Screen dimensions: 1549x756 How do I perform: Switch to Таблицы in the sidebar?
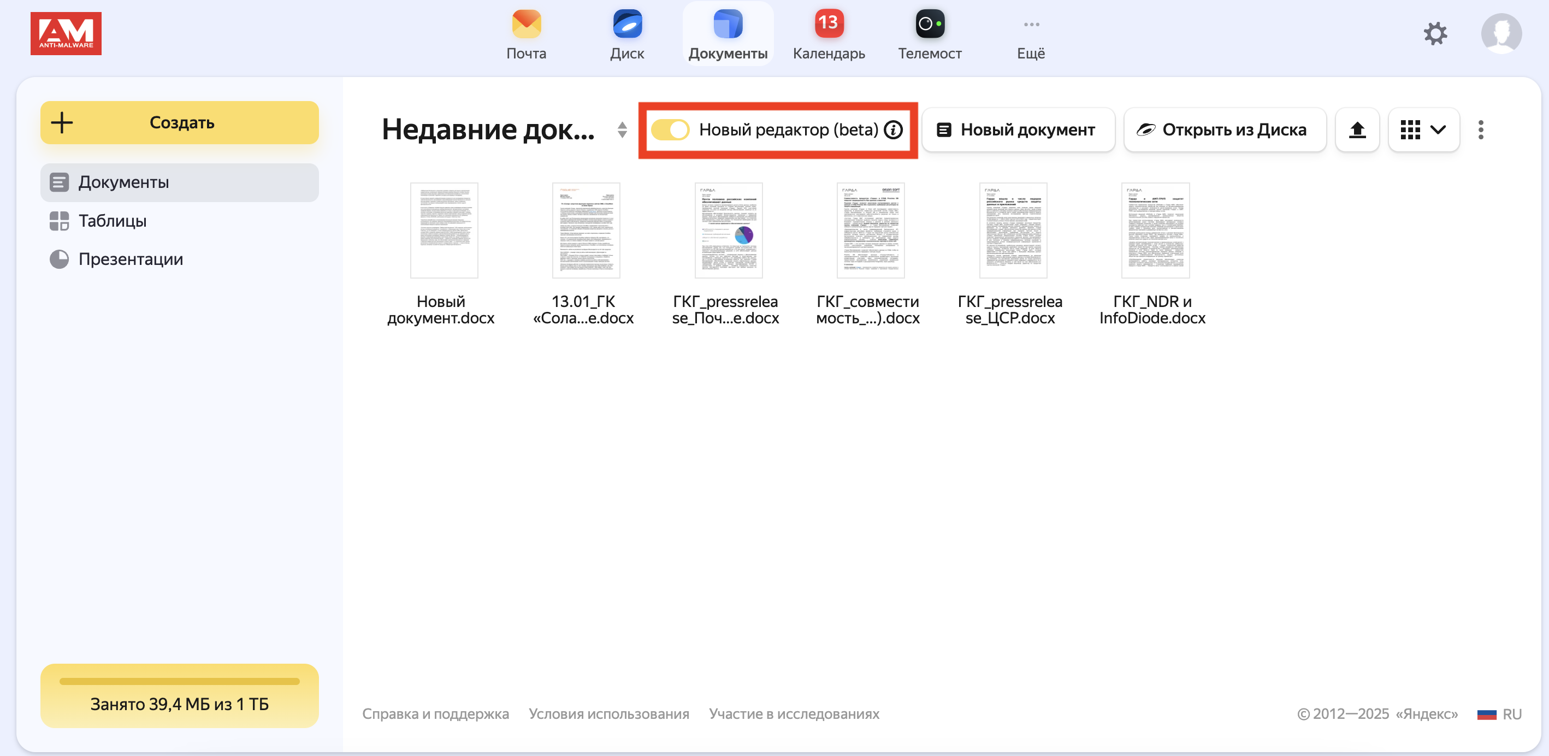click(113, 221)
